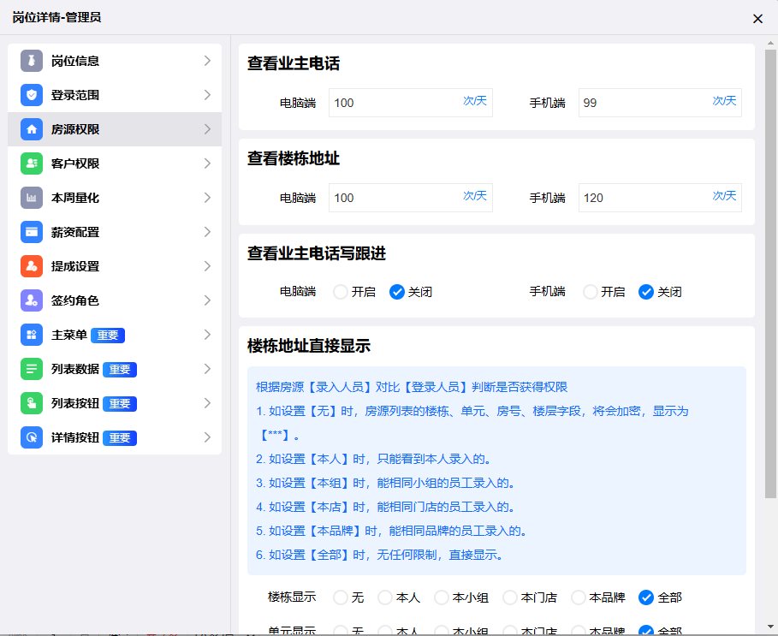
Task: Click the 薪资配置 card icon
Action: pyautogui.click(x=32, y=232)
